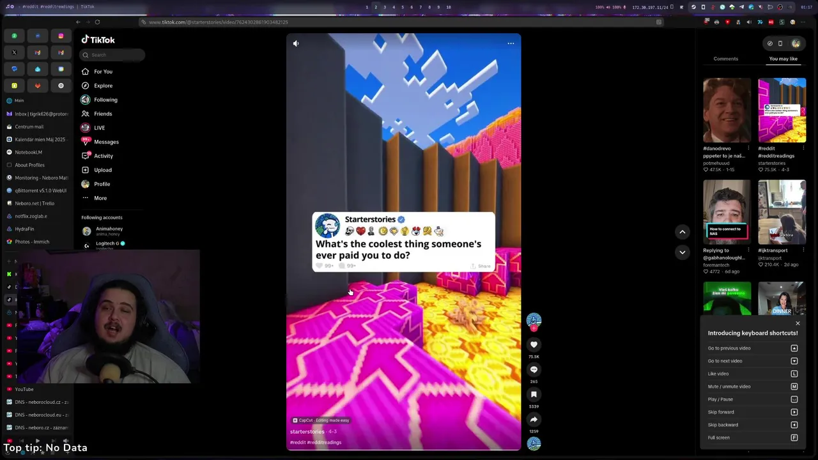Viewport: 818px width, 460px height.
Task: Open the YouTube sidebar tab
Action: click(x=36, y=389)
